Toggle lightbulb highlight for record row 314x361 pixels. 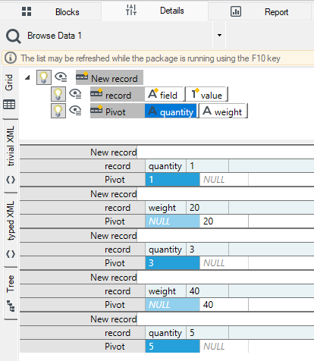58,94
